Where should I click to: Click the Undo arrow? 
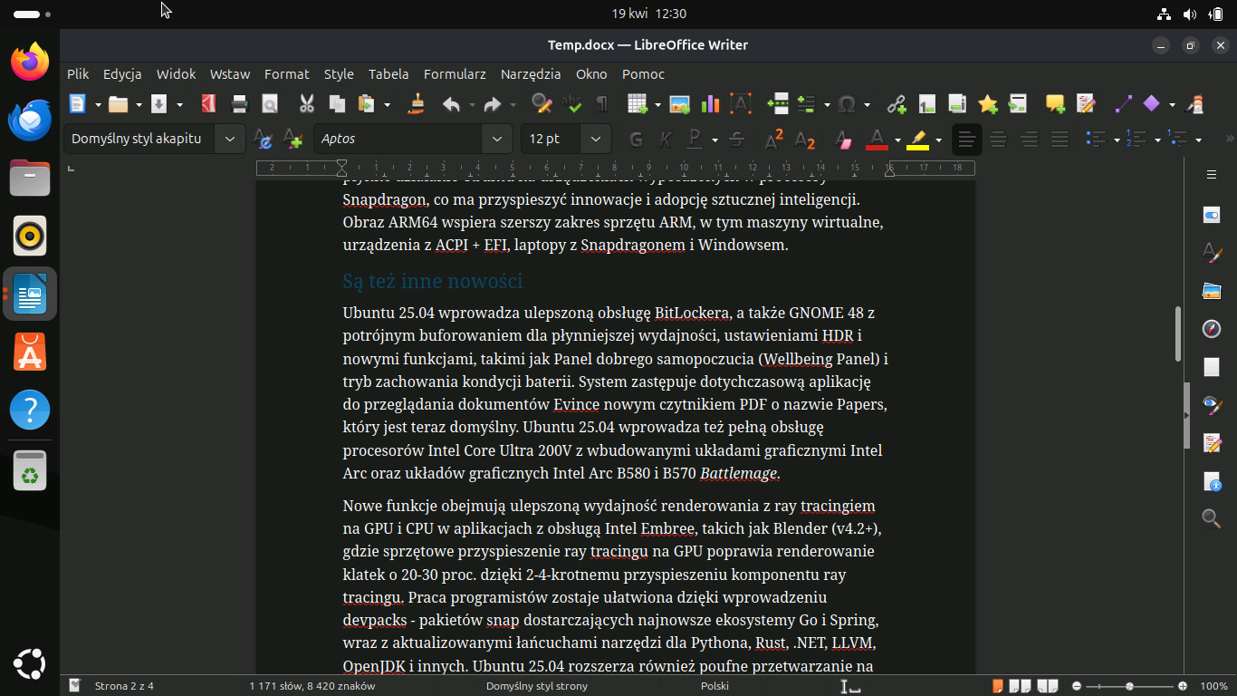point(451,104)
